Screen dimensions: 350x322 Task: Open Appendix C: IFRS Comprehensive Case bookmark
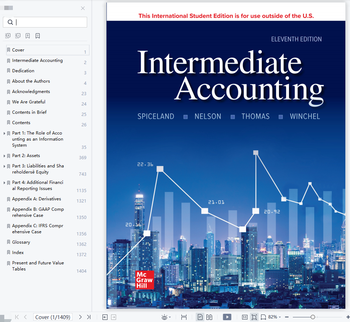[37, 229]
